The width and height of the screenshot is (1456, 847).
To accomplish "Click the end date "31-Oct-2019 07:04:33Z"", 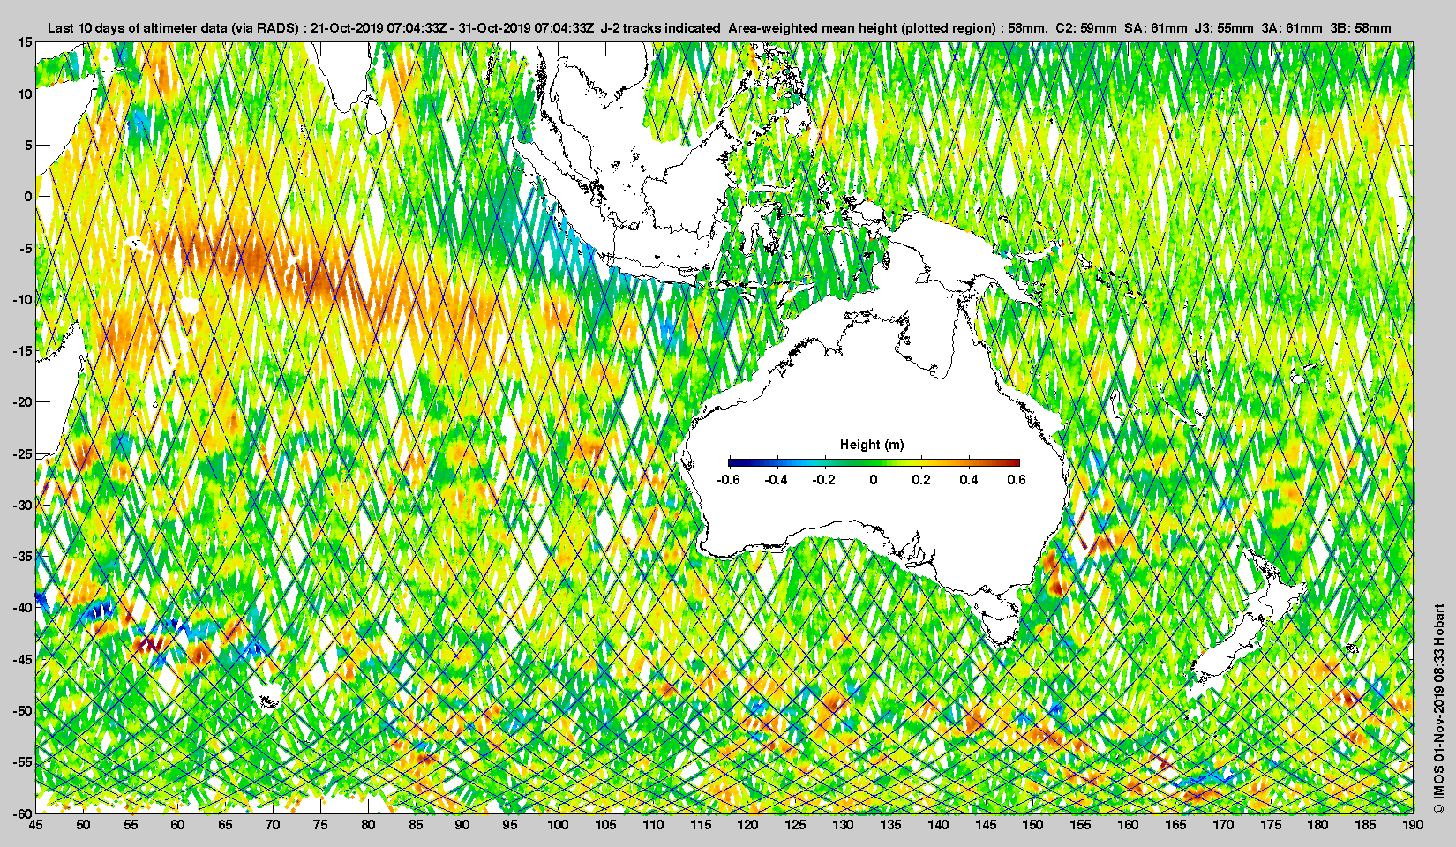I will (527, 28).
